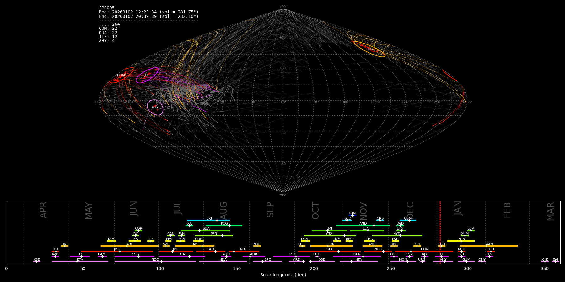Click the MAY month label in the timeline
Image resolution: width=565 pixels, height=282 pixels.
click(89, 211)
